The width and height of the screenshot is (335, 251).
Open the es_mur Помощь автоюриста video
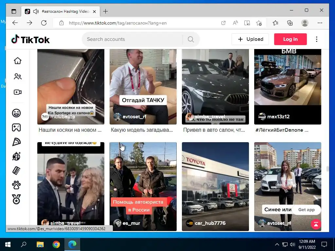click(143, 187)
